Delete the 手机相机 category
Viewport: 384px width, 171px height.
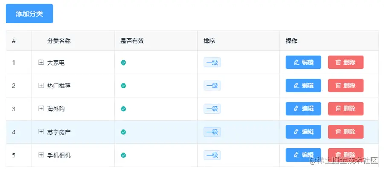pyautogui.click(x=346, y=155)
